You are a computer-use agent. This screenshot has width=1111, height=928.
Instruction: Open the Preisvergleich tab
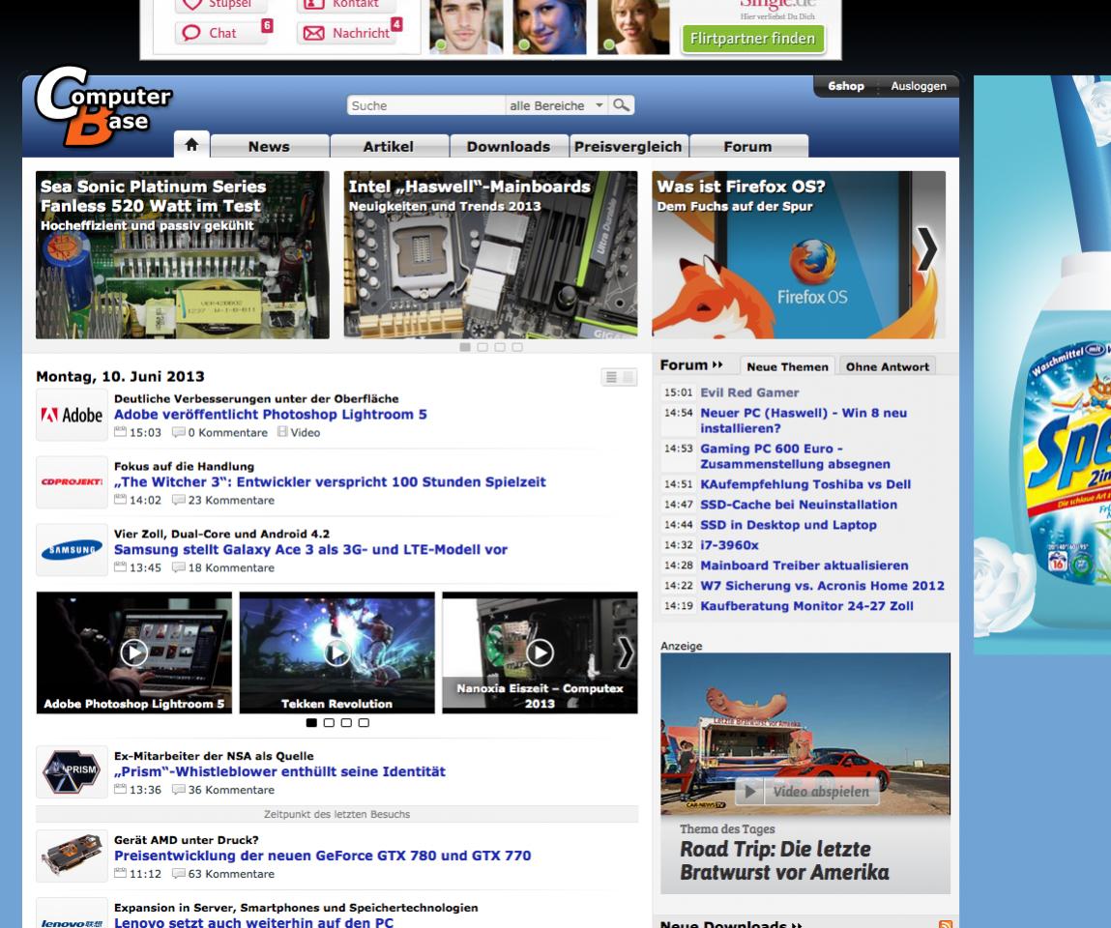[629, 147]
